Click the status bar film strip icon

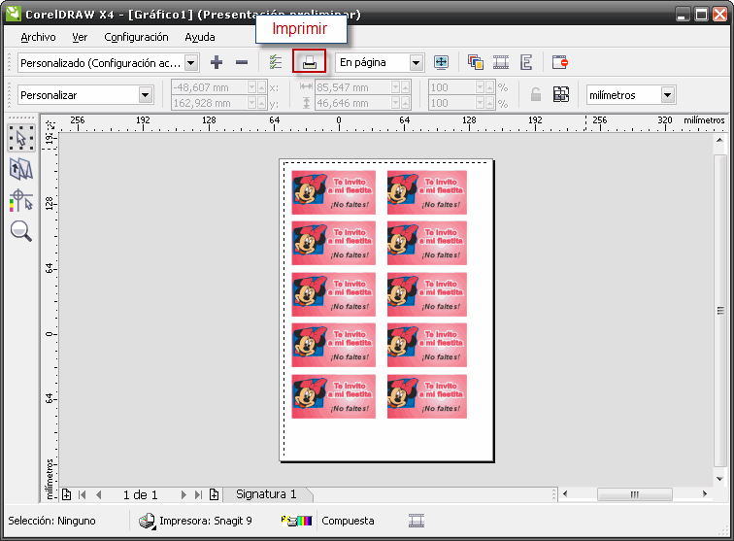click(x=417, y=521)
